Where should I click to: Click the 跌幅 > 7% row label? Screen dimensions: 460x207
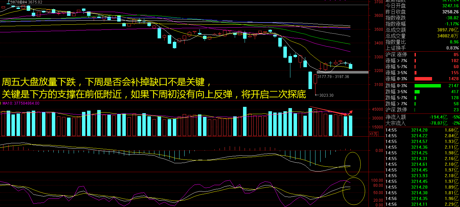396,104
